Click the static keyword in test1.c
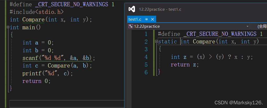This screenshot has width=267, height=108. 167,42
